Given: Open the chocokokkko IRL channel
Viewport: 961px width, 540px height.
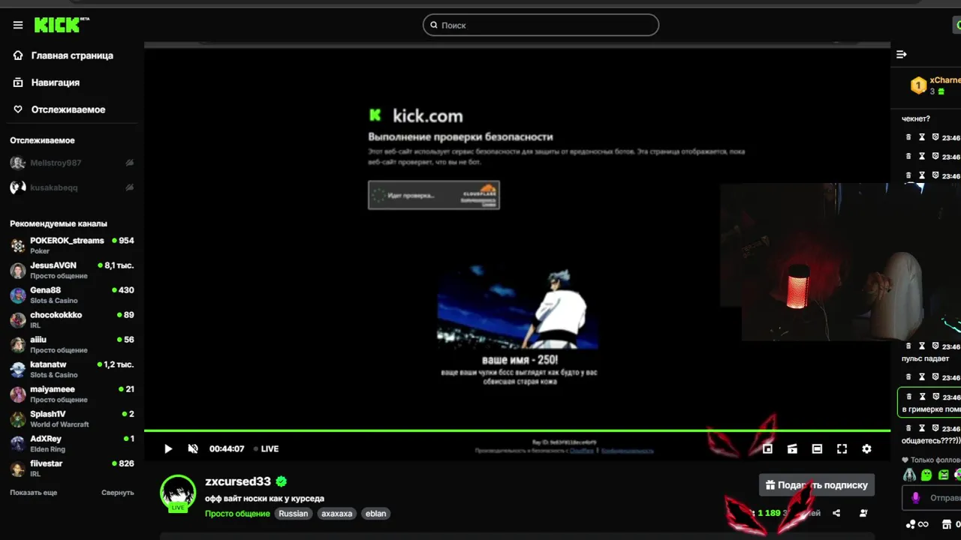Looking at the screenshot, I should 72,319.
